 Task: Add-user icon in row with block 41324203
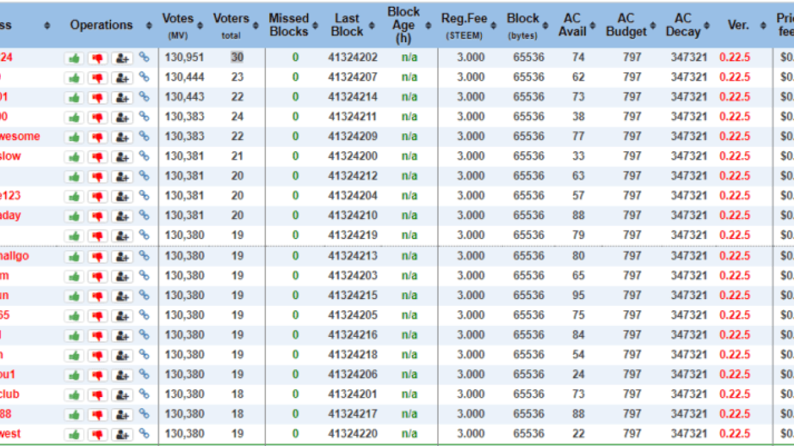[x=122, y=277]
